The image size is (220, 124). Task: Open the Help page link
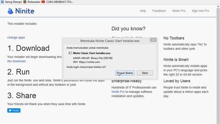(143, 11)
